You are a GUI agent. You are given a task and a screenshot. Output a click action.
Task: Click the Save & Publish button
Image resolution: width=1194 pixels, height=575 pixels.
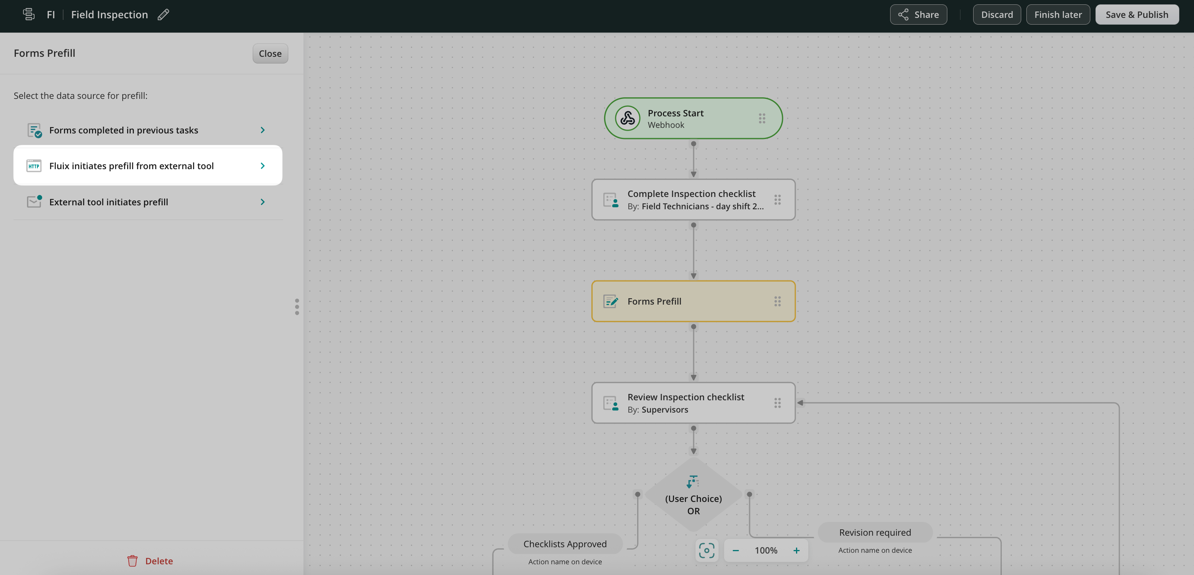1136,15
